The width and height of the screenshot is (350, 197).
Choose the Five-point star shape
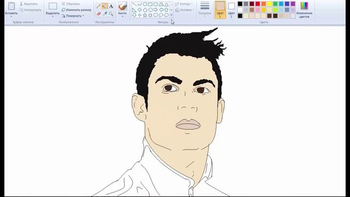point(145,15)
